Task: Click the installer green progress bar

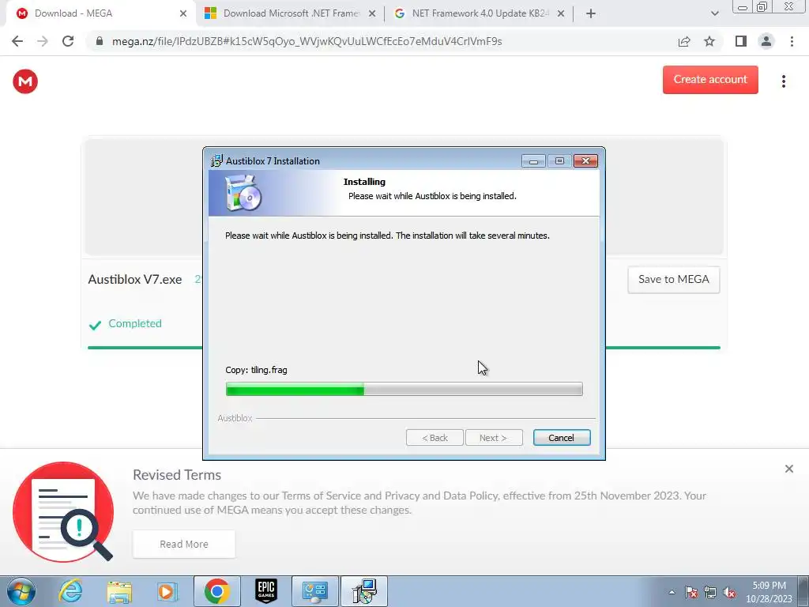Action: coord(404,389)
